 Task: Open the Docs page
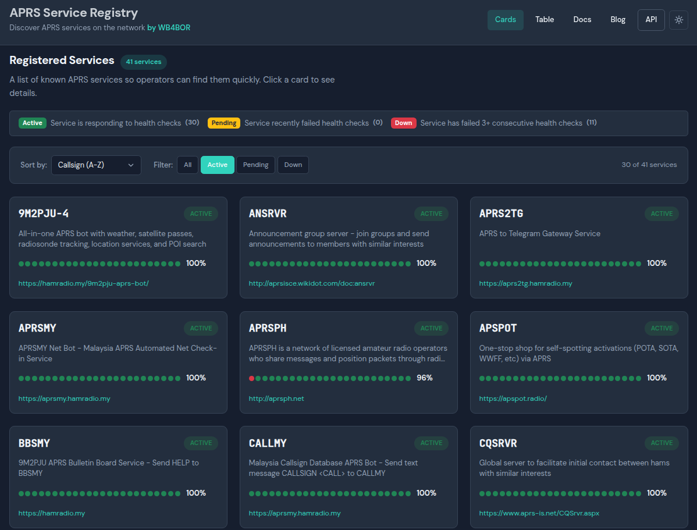[582, 20]
